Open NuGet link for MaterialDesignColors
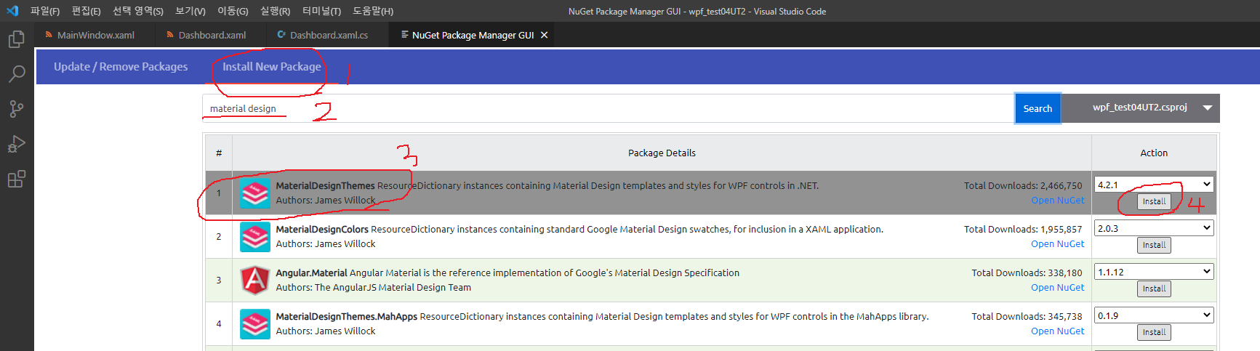This screenshot has height=351, width=1260. 1057,244
